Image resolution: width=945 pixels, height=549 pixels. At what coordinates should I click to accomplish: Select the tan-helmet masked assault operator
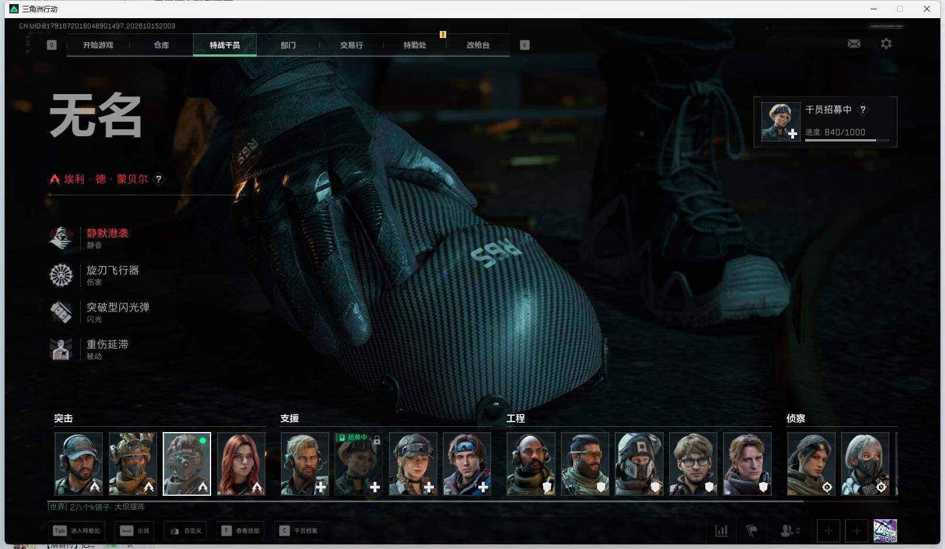click(133, 464)
